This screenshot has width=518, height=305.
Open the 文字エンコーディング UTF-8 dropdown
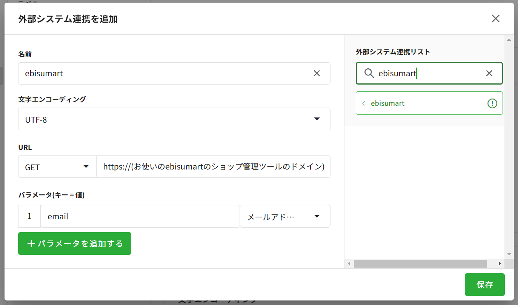(174, 119)
